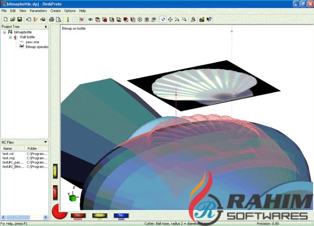Click the layered icon right of grid icon
Screen dimensions: 314x226
[82, 19]
